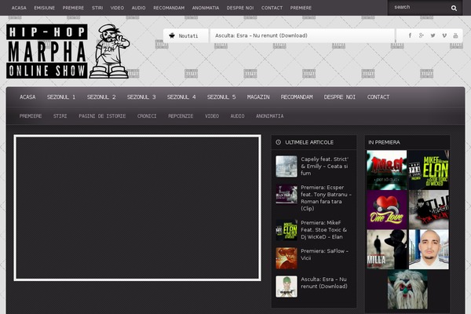Viewport: 471px width, 314px height.
Task: Open the Milla cover in In Premiera
Action: [x=386, y=249]
